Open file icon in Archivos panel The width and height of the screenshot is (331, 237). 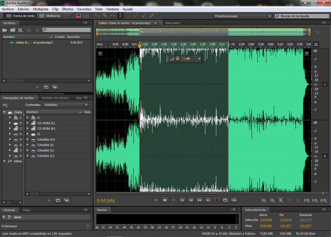[x=5, y=30]
